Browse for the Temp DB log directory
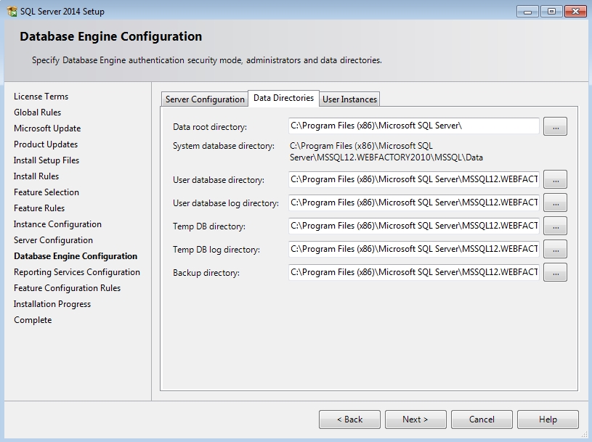This screenshot has height=442, width=592. (554, 249)
